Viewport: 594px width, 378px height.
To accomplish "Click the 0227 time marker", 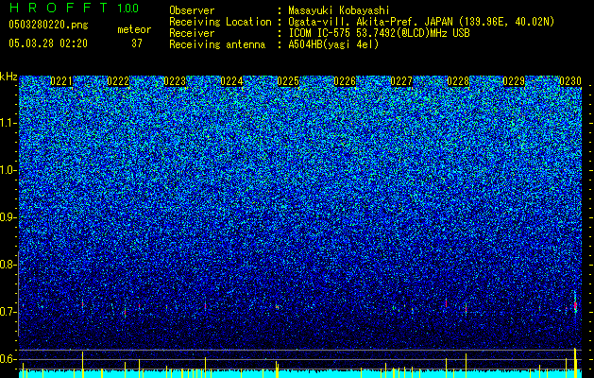I will click(x=401, y=81).
